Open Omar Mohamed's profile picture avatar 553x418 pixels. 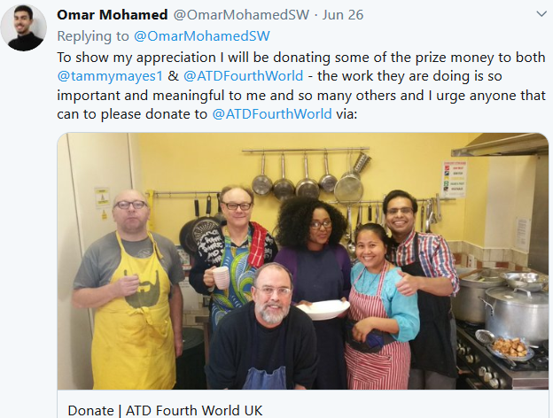click(x=24, y=27)
